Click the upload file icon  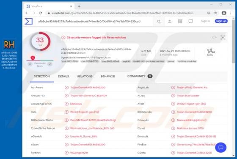(170, 21)
